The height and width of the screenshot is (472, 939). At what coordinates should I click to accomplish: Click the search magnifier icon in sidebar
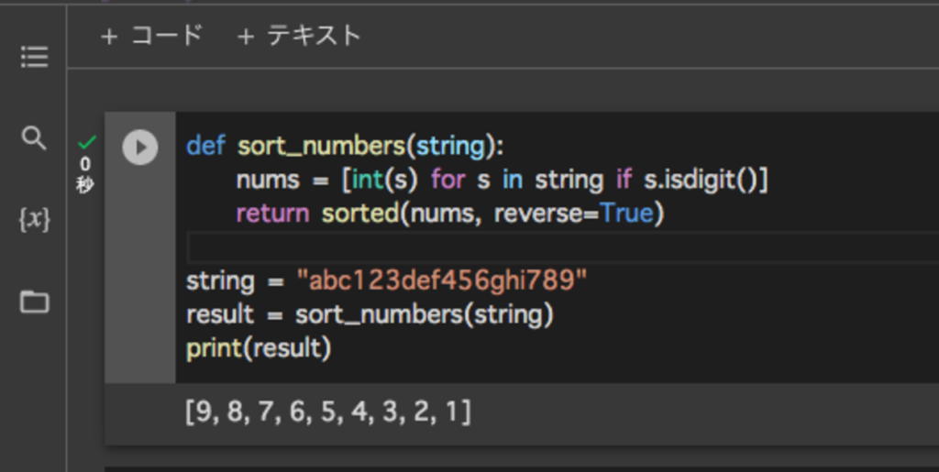pyautogui.click(x=34, y=138)
